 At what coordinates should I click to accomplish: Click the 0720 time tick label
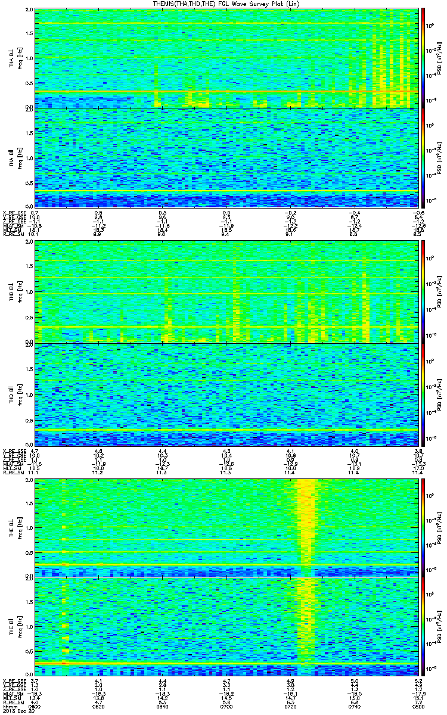point(290,707)
